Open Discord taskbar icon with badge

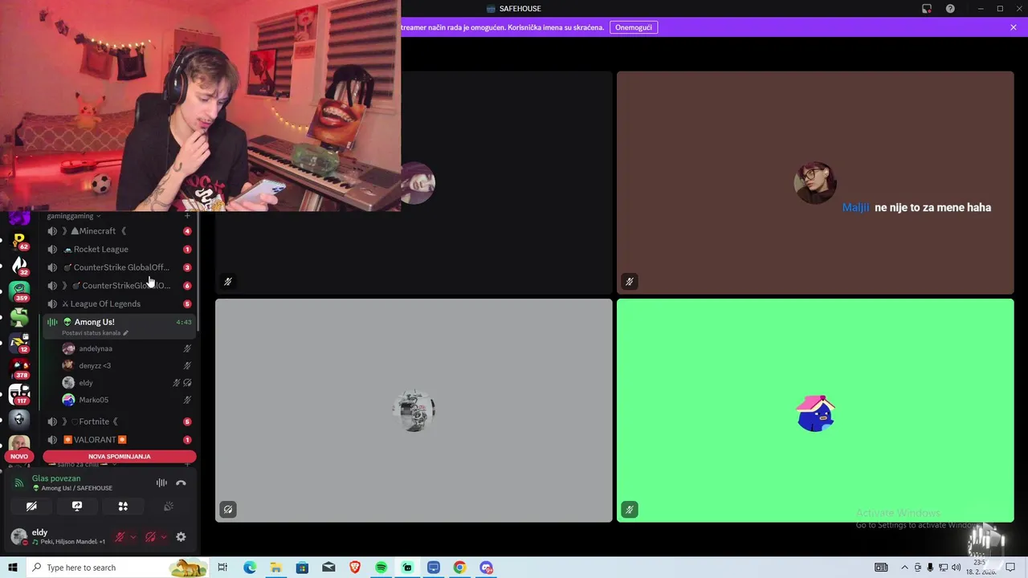point(486,568)
